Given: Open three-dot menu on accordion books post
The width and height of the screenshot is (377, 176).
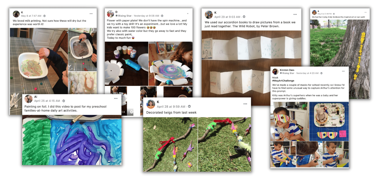Looking at the screenshot, I should pyautogui.click(x=295, y=14).
